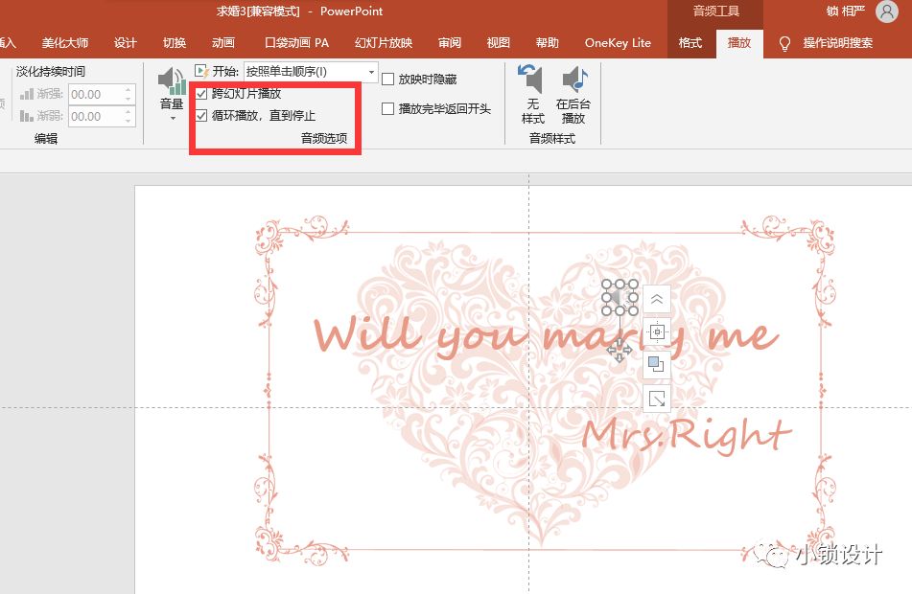Expand the Volume dropdown arrow under 音量
912x594 pixels.
pos(173,119)
